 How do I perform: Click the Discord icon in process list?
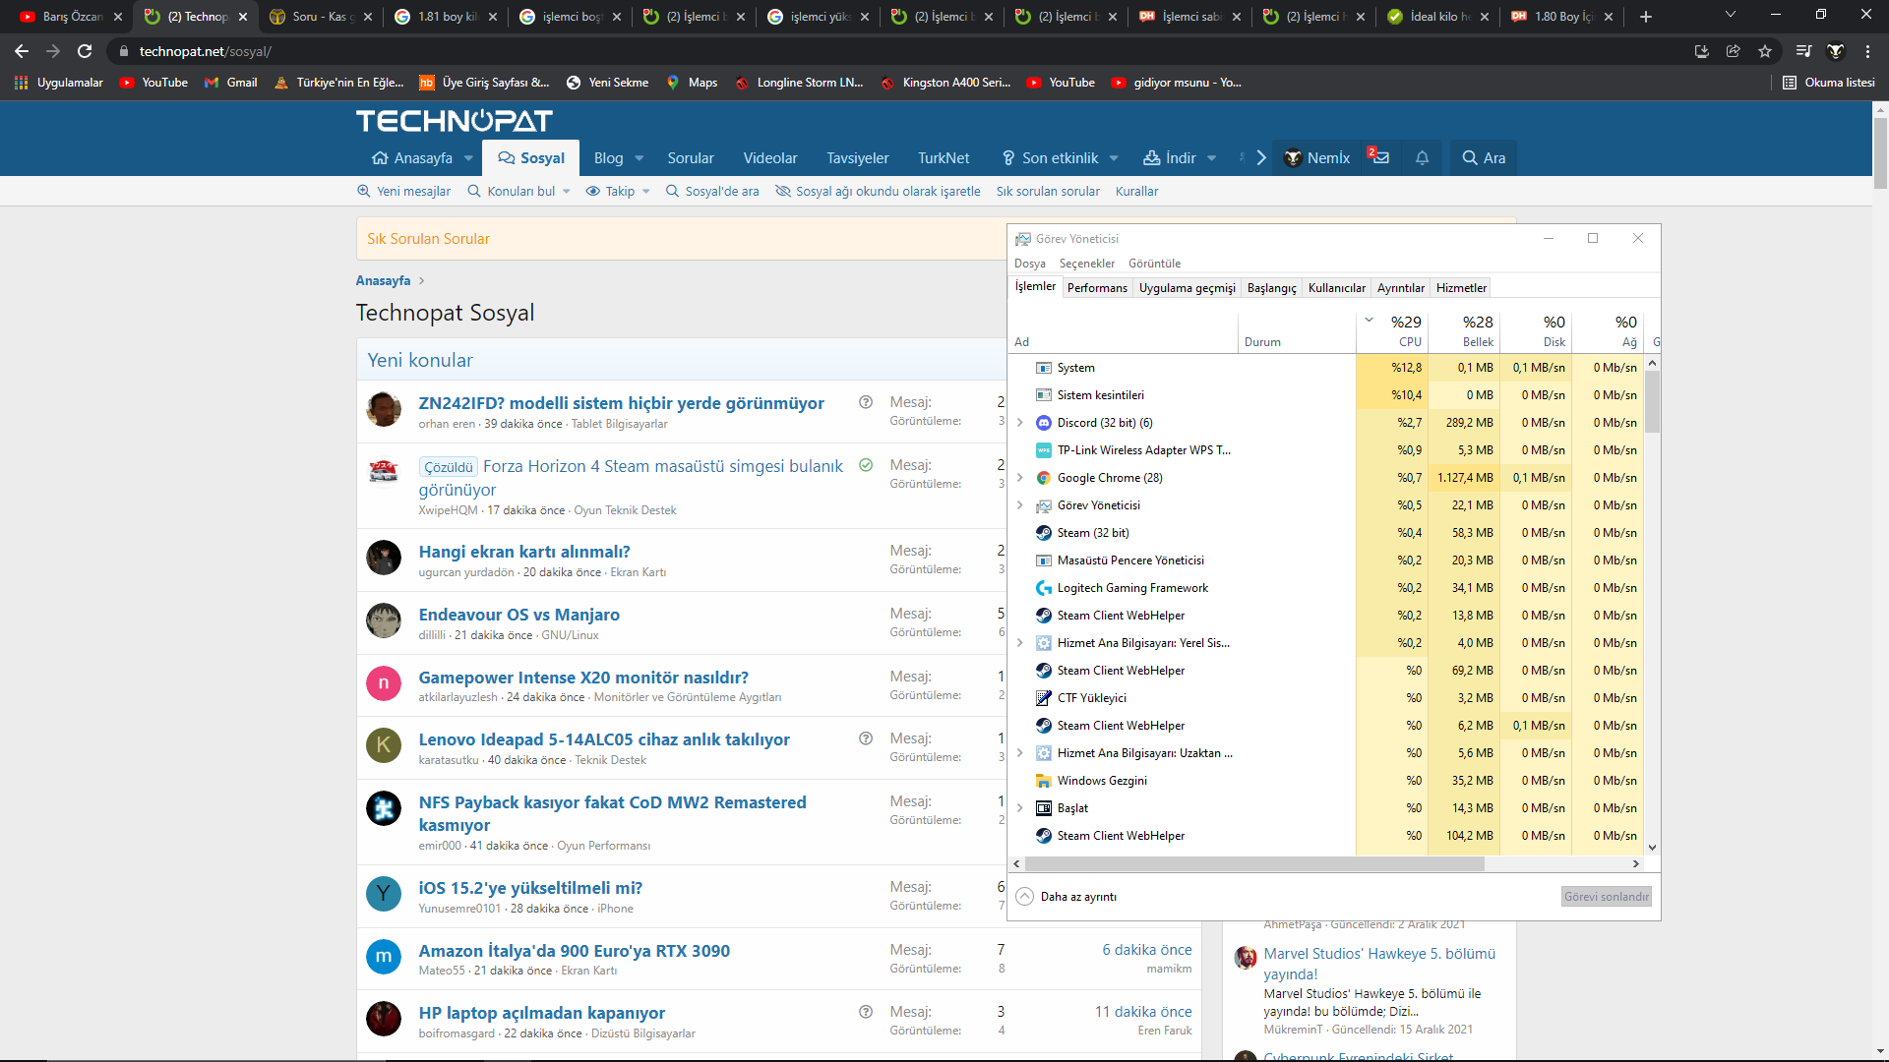pos(1043,423)
